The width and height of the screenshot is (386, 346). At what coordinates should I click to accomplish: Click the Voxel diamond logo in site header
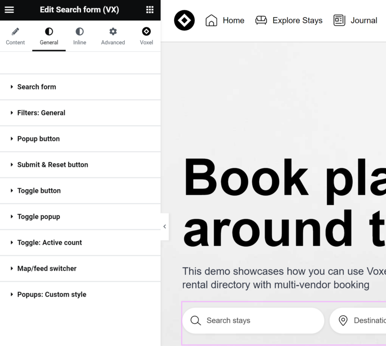coord(184,20)
